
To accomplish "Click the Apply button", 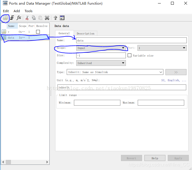I will [x=178, y=158].
